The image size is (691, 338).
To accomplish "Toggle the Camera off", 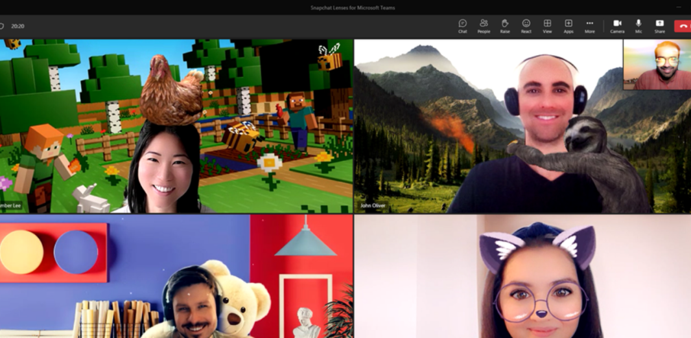I will (x=617, y=26).
